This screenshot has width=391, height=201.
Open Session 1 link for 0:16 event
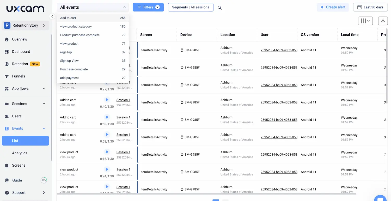[123, 152]
